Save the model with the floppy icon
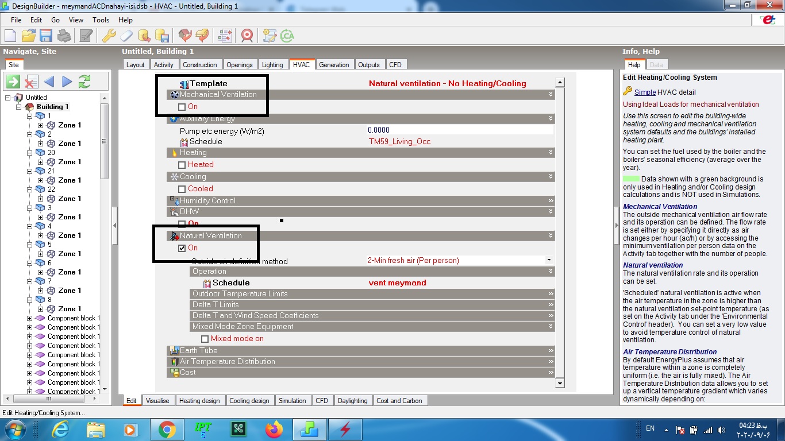Image resolution: width=785 pixels, height=441 pixels. pos(46,36)
